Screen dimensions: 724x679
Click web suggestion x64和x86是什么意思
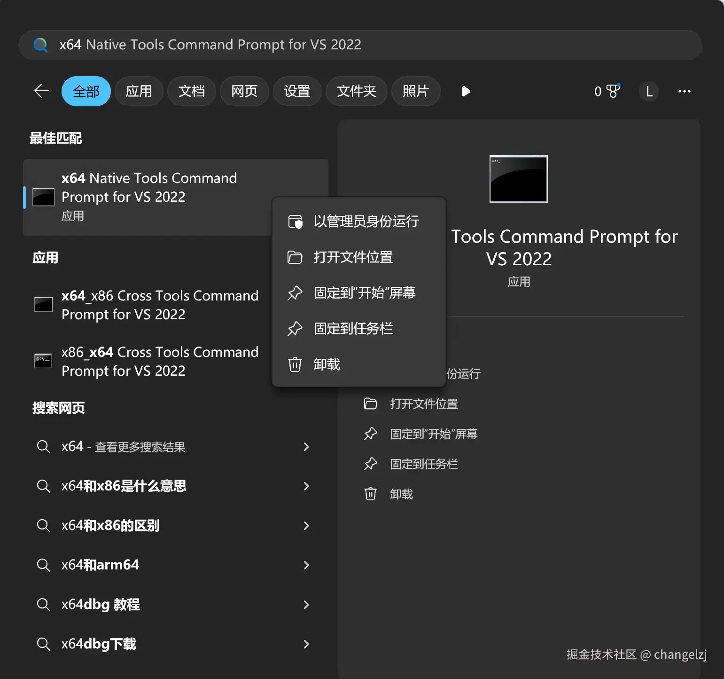click(x=124, y=486)
